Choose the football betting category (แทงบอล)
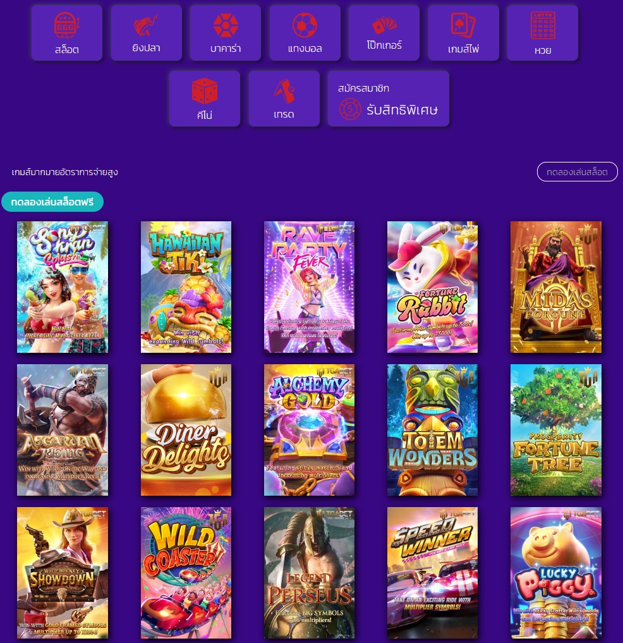The width and height of the screenshot is (623, 643). (x=305, y=33)
